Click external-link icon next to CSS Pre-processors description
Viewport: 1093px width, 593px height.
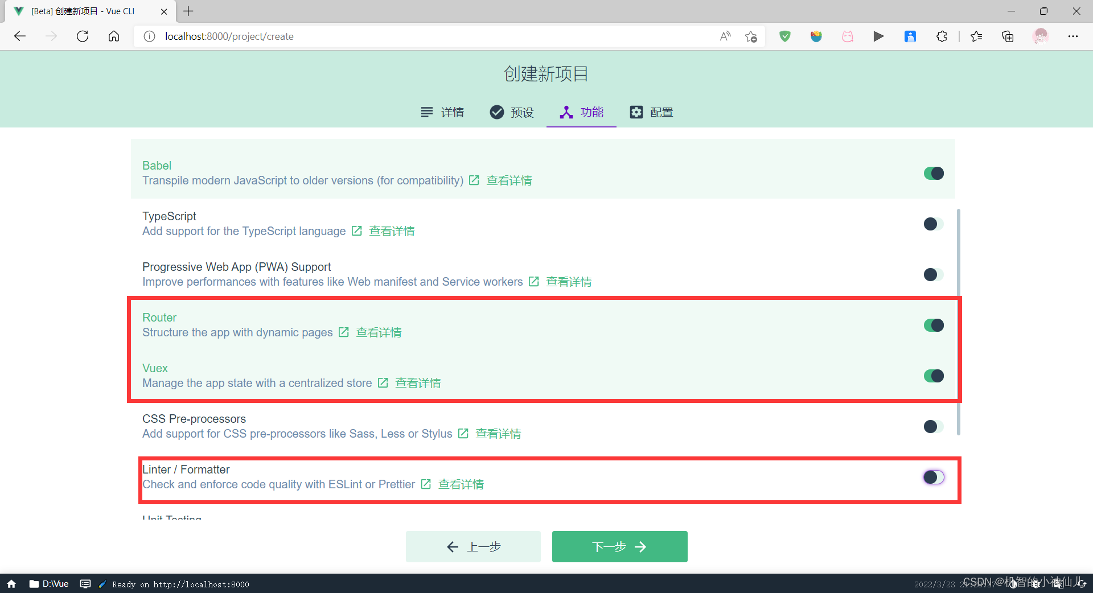pyautogui.click(x=463, y=434)
